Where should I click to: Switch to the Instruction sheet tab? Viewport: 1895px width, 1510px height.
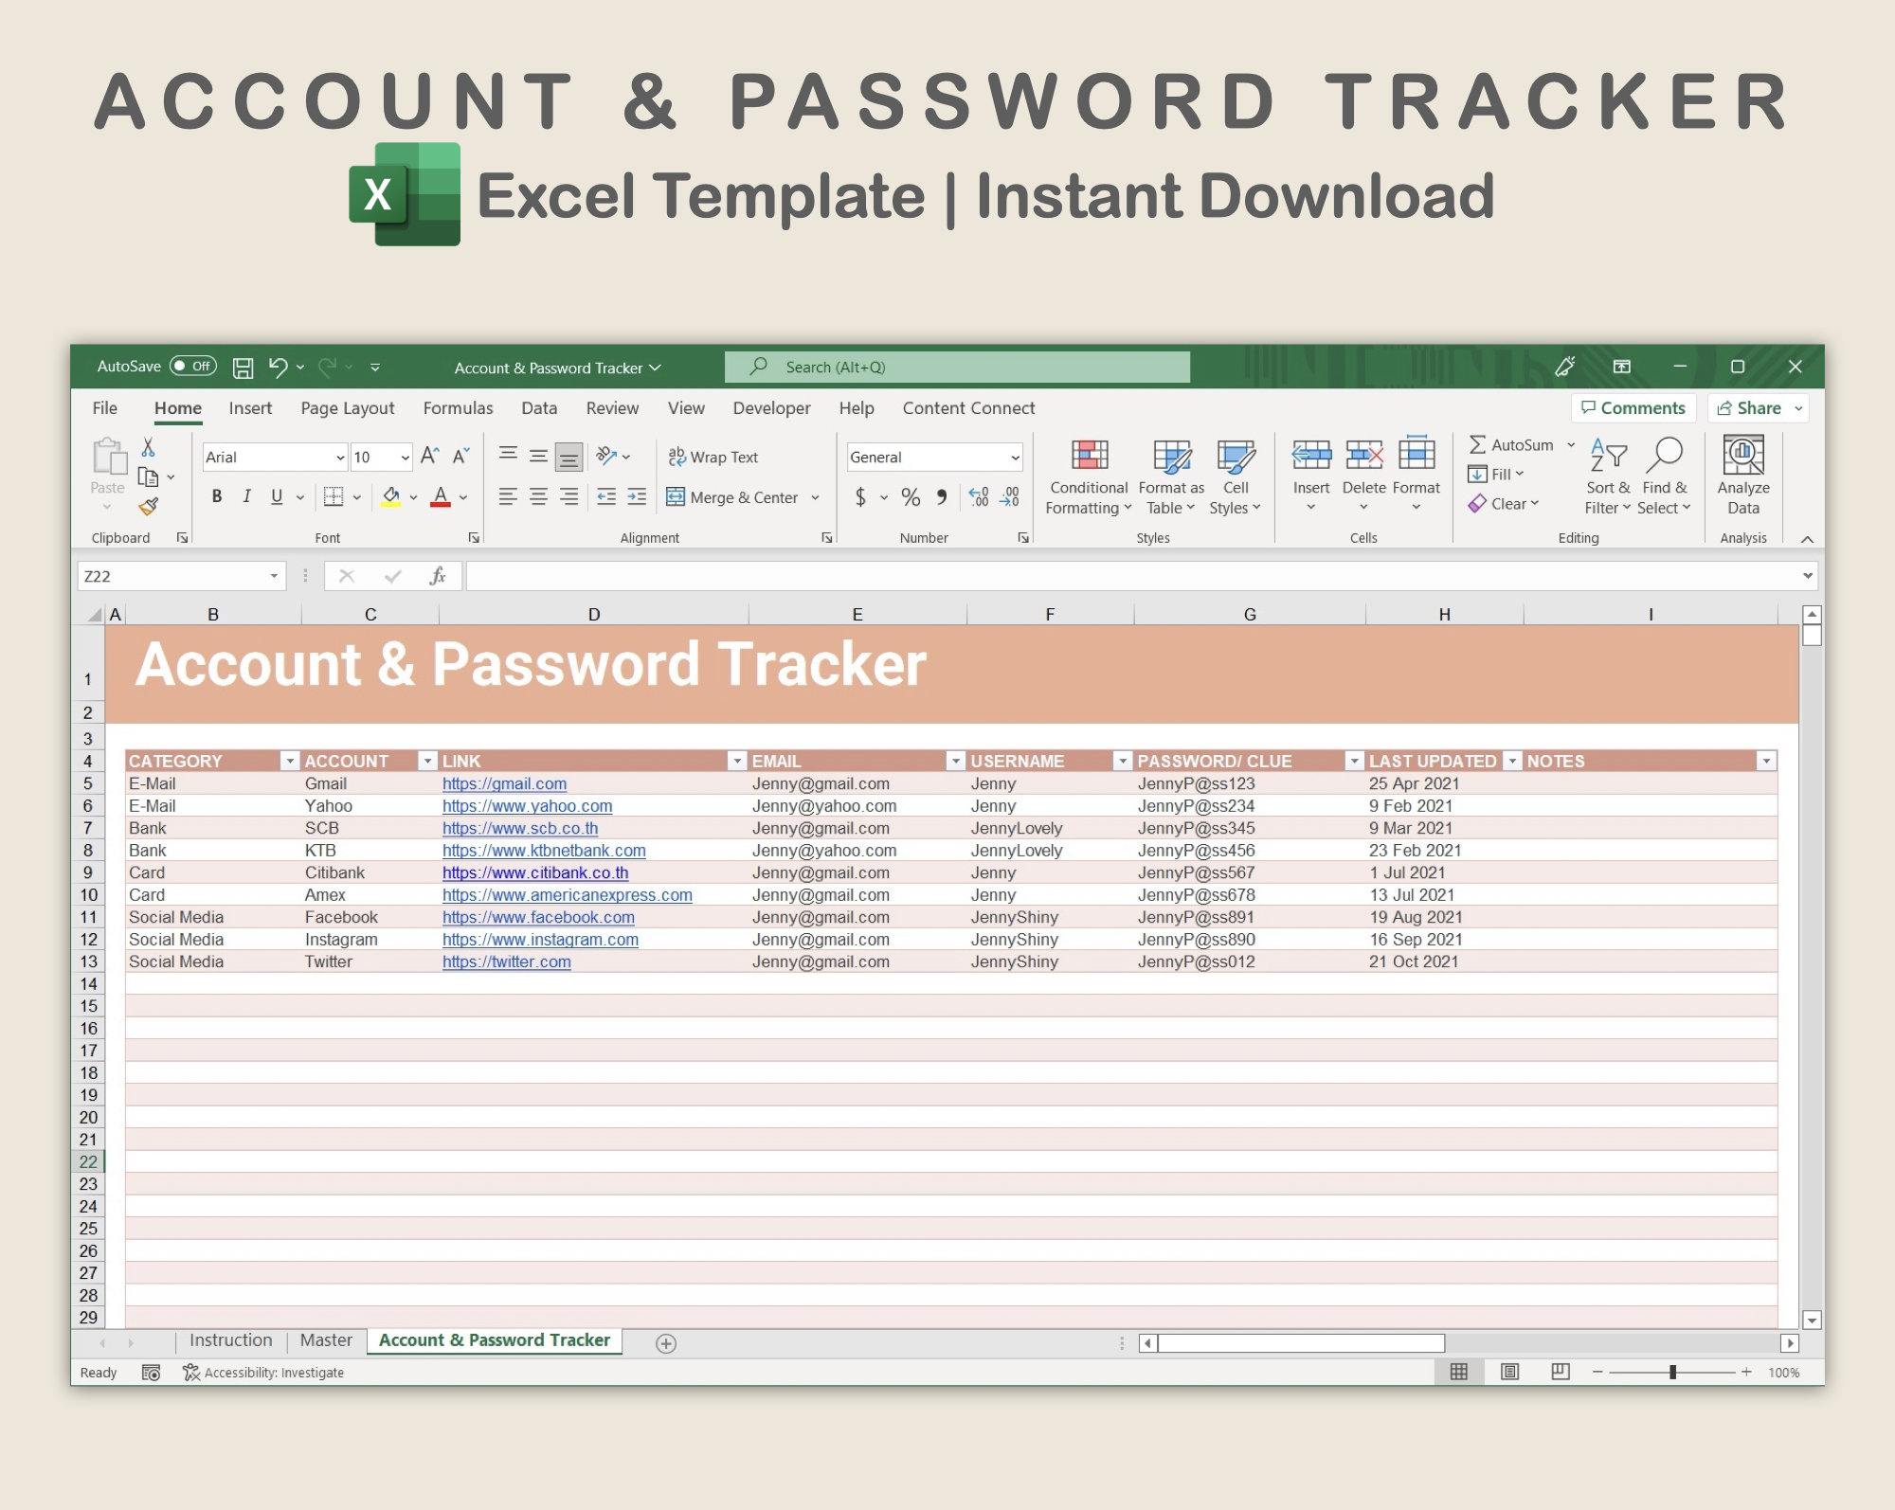[230, 1340]
